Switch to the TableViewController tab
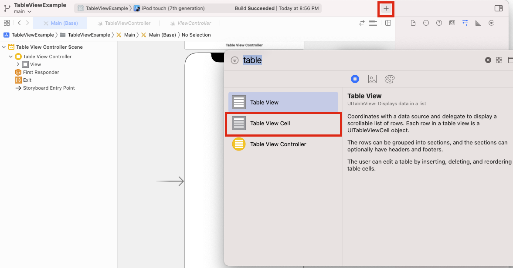Viewport: 513px width, 268px height. tap(123, 23)
